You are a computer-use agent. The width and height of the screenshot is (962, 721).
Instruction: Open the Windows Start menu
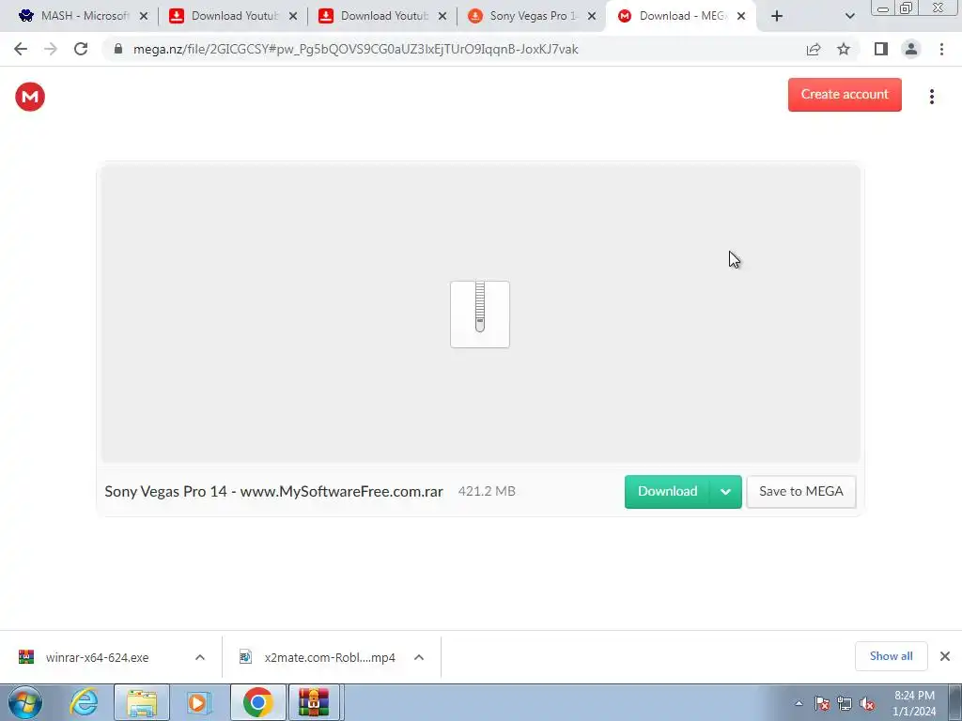point(25,702)
